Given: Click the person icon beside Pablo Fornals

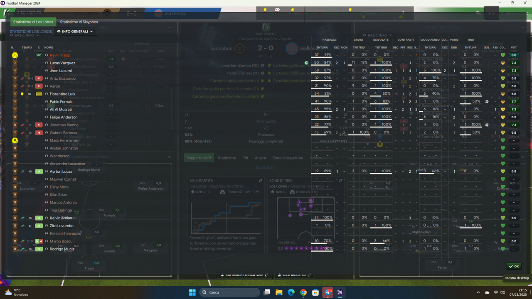Looking at the screenshot, I should pos(47,102).
